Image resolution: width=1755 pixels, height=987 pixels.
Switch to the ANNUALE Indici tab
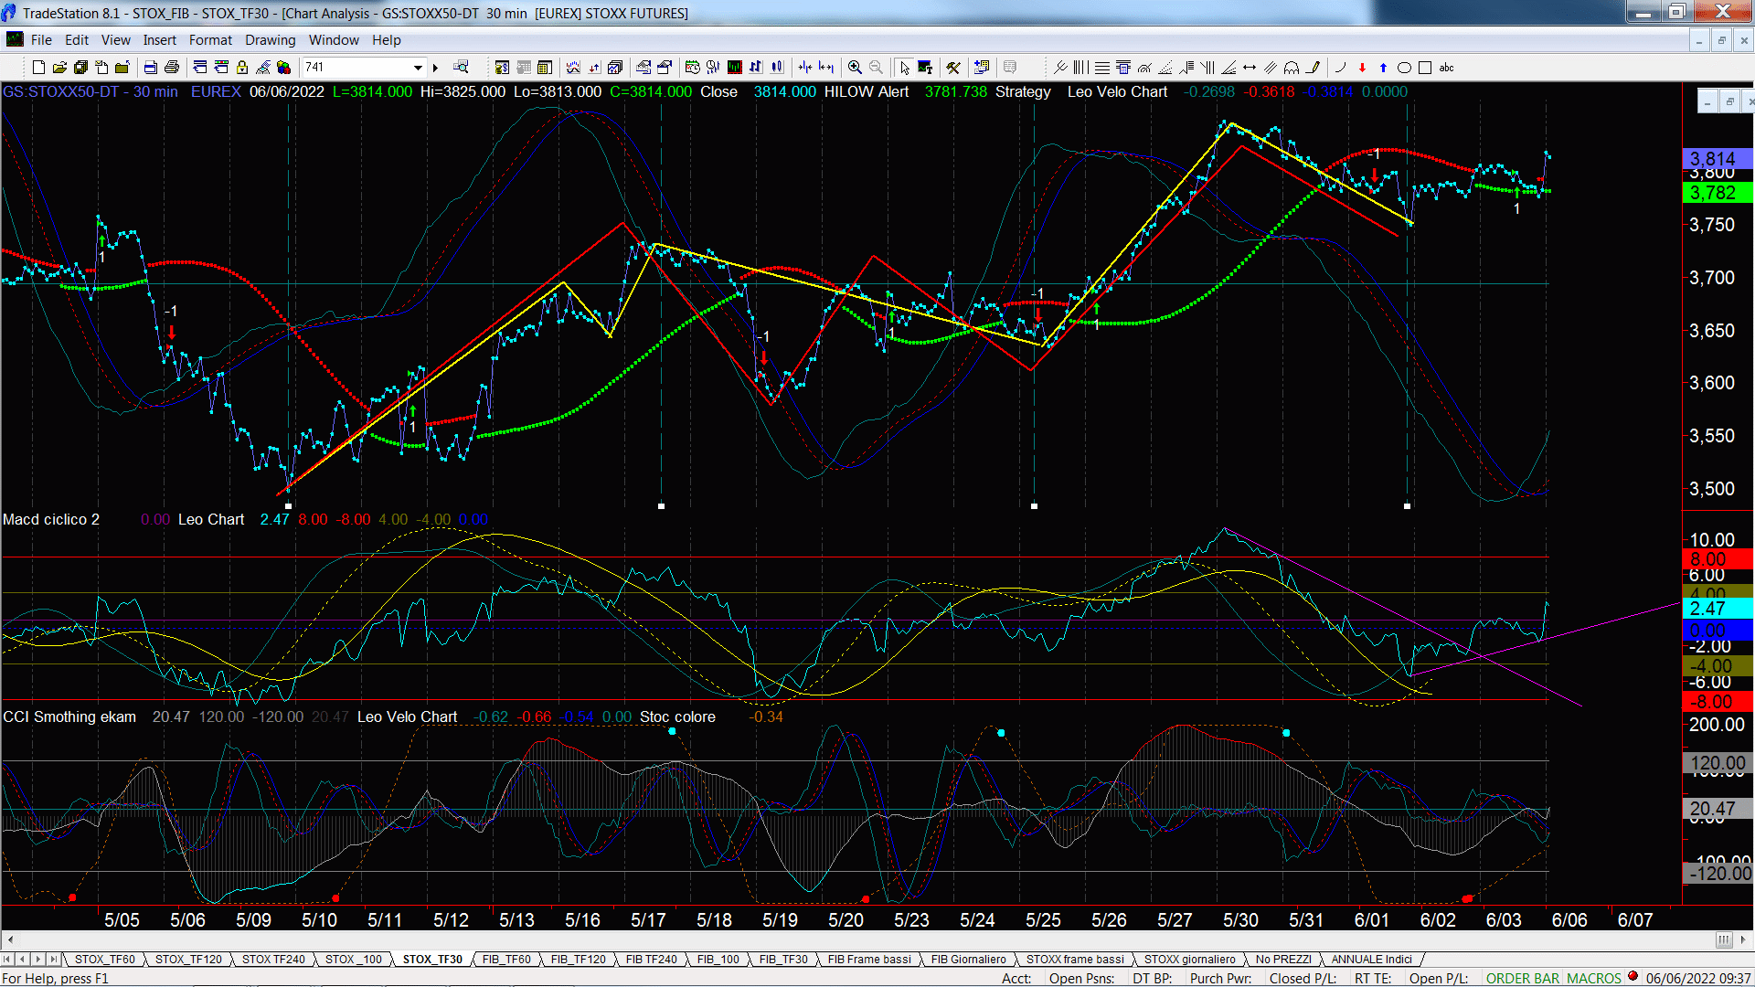(x=1371, y=960)
